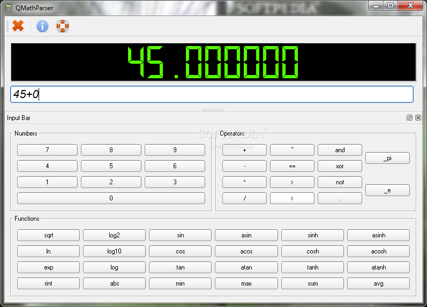Insert the sum function

tap(313, 283)
